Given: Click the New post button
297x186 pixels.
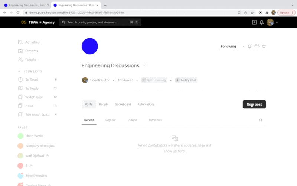Looking at the screenshot, I should (254, 105).
